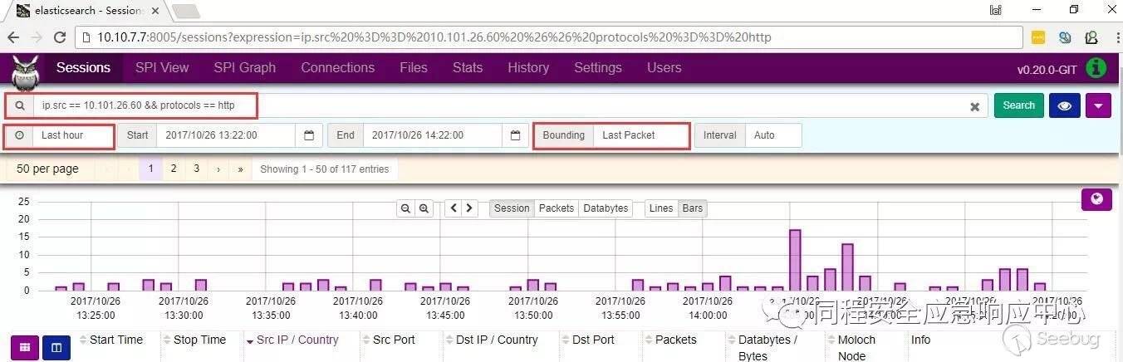
Task: Click the Moloch owl logo
Action: click(26, 73)
